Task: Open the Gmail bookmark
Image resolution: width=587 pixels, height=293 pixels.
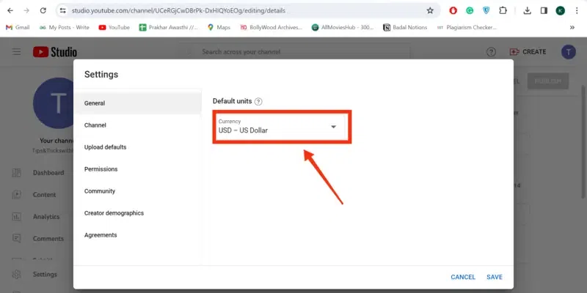Action: 18,27
